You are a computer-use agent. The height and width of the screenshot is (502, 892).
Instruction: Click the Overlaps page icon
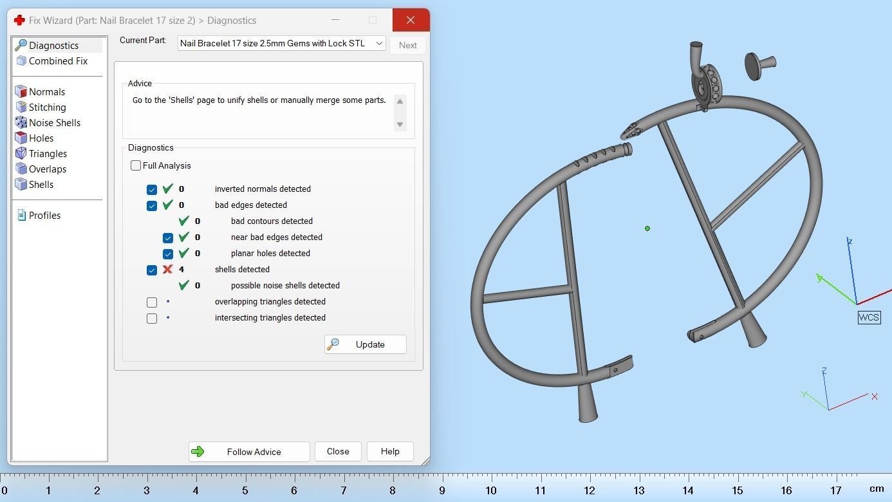tap(21, 169)
